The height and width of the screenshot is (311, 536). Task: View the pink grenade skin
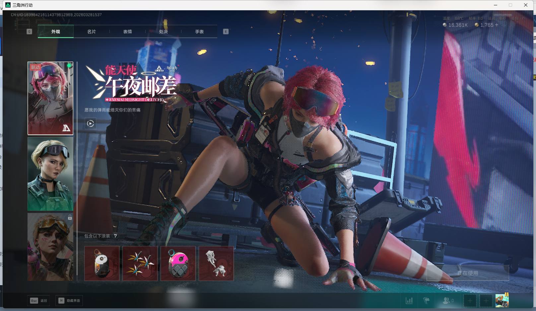pyautogui.click(x=178, y=263)
